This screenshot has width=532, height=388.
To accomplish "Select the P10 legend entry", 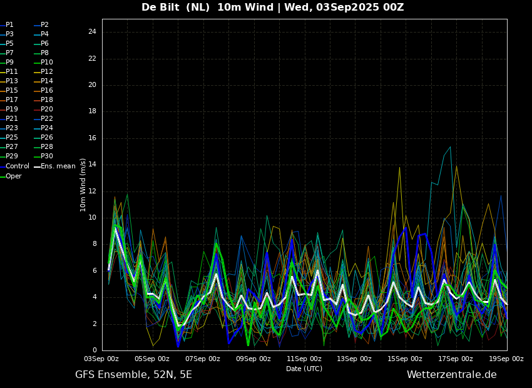I will point(47,63).
